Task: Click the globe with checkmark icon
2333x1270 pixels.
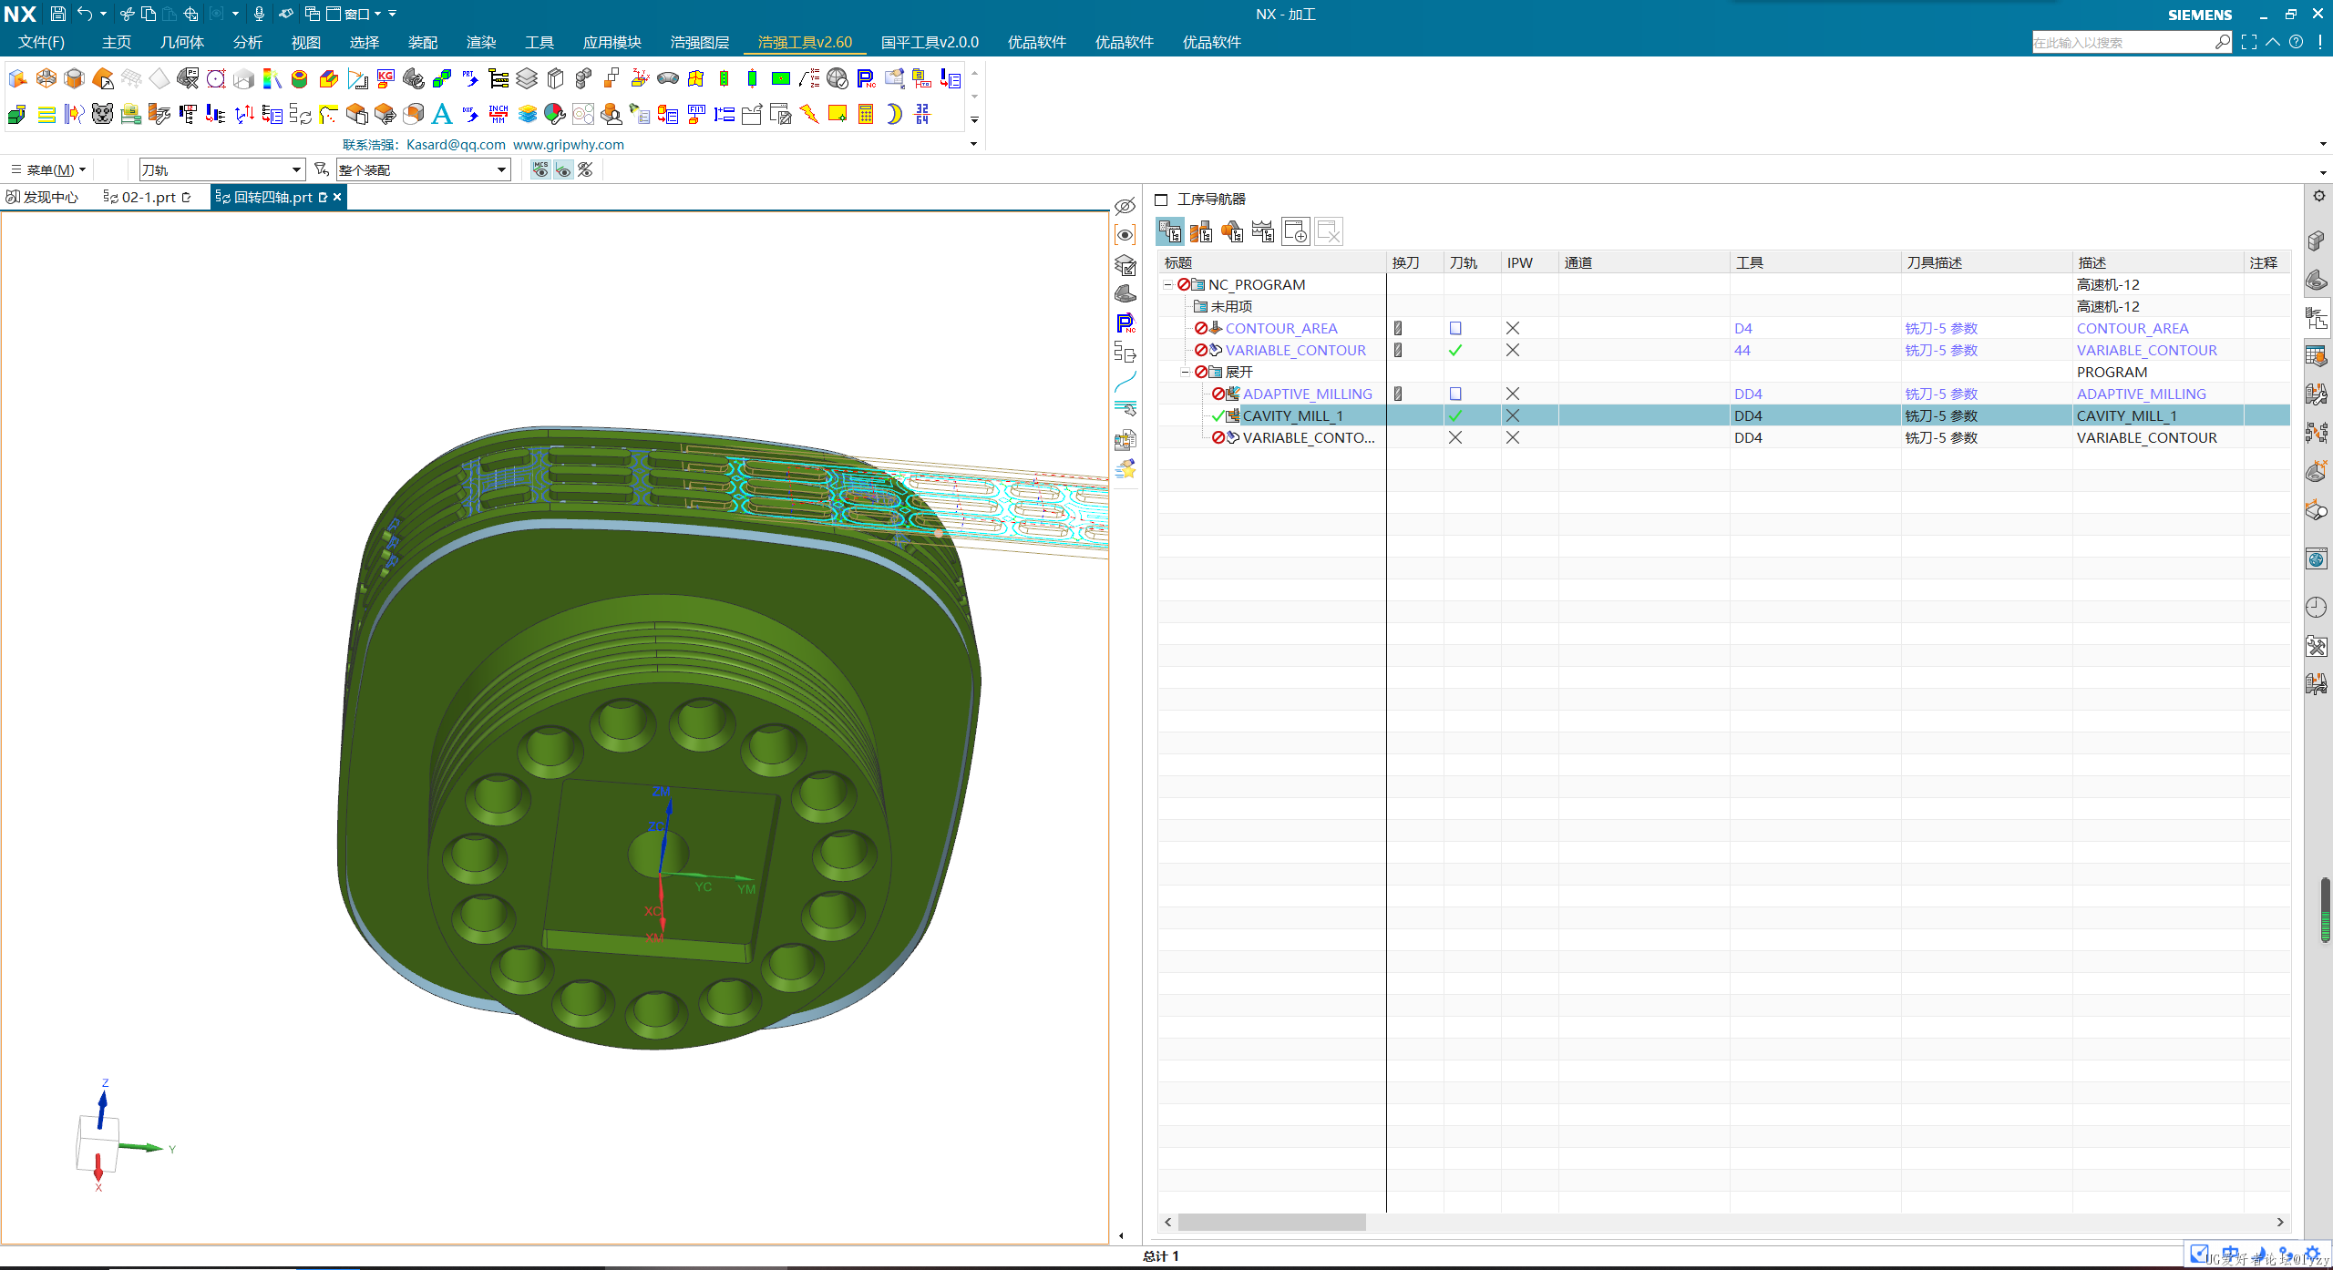Action: 838,79
